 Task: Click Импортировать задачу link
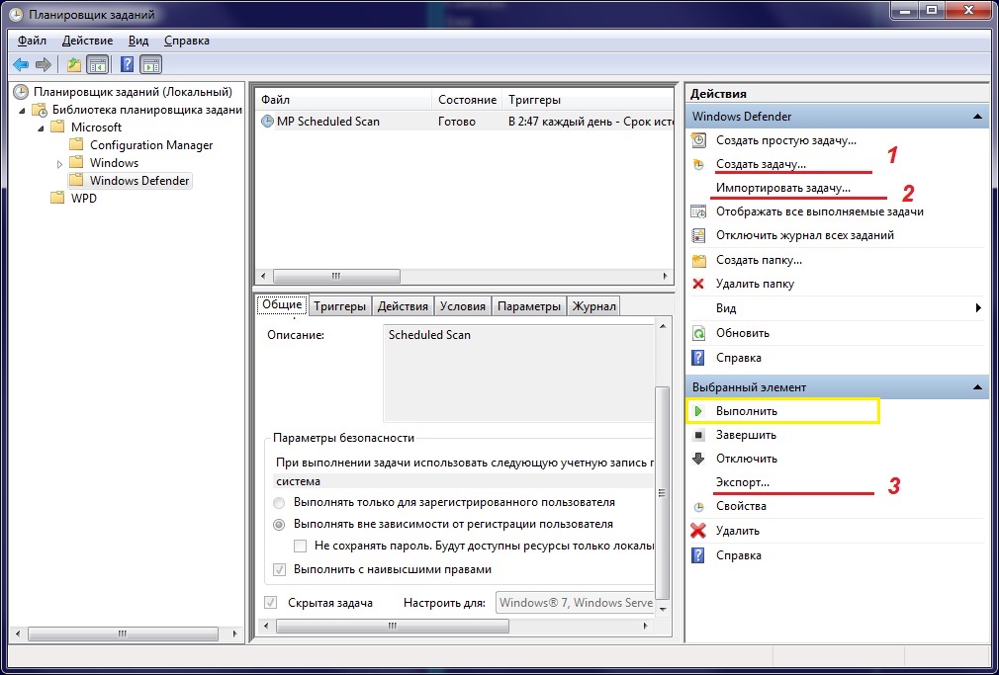(783, 189)
